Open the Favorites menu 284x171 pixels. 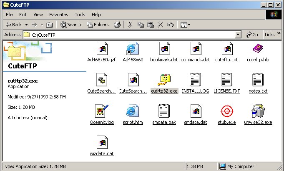(59, 15)
